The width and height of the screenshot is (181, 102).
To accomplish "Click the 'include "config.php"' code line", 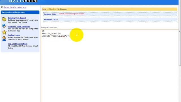I will pyautogui.click(x=56, y=36).
